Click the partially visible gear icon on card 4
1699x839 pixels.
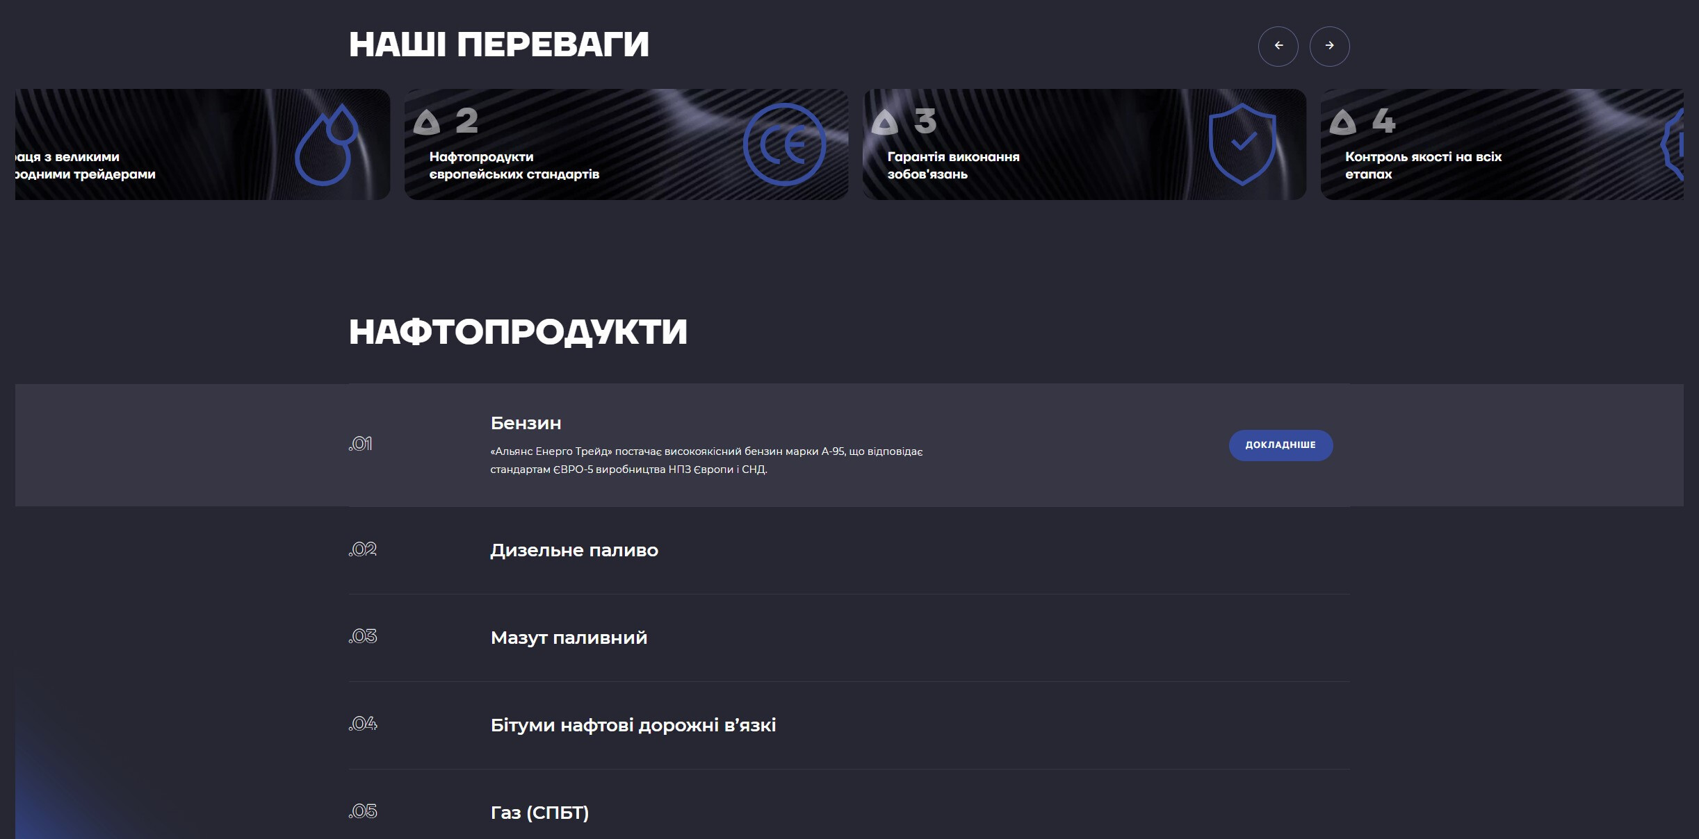coord(1674,144)
